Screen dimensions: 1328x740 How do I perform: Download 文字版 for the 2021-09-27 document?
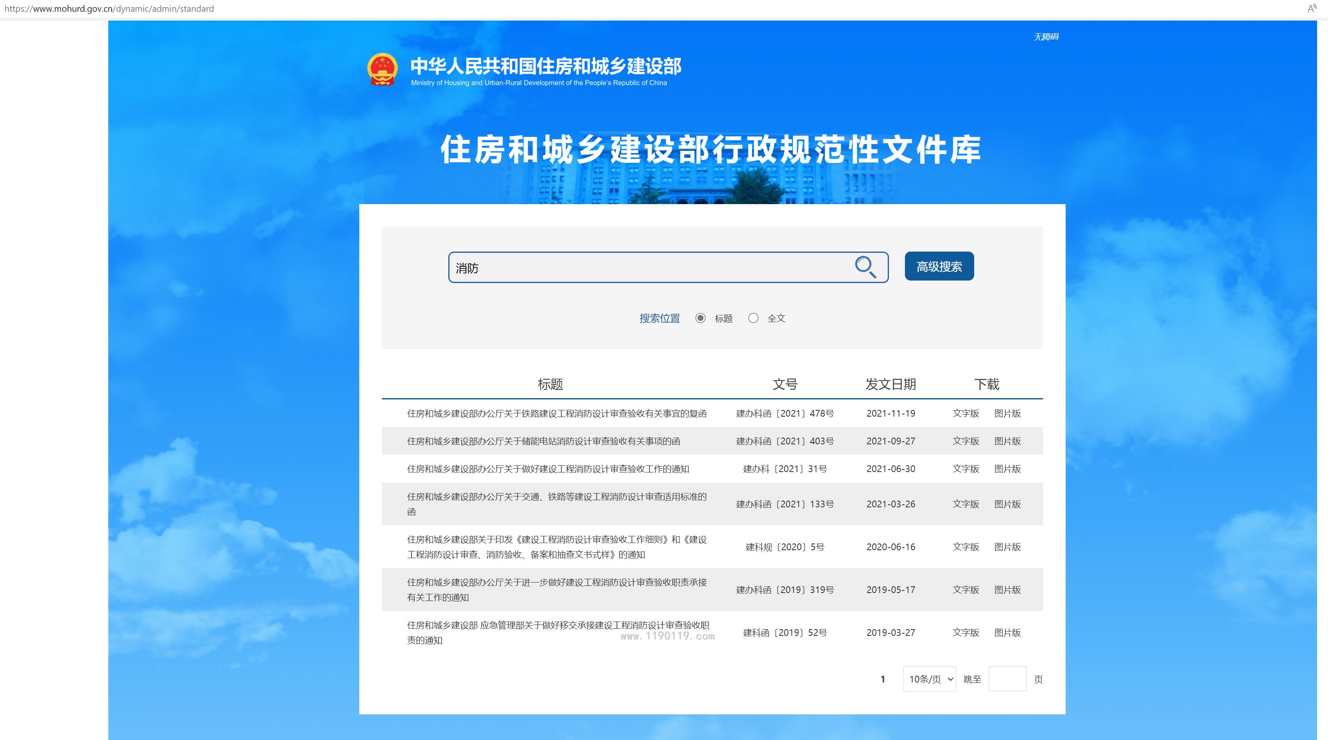coord(966,441)
